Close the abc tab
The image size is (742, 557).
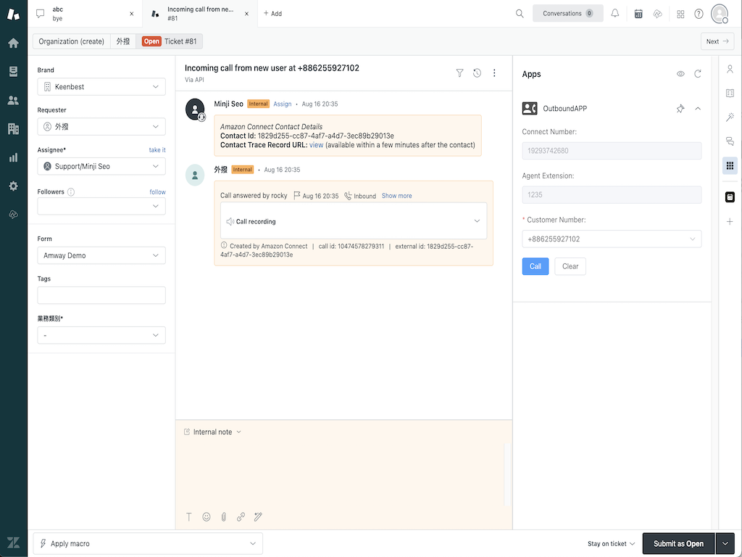tap(132, 14)
